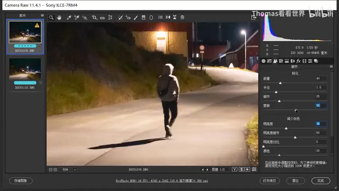Open the Detail panel flyout menu
339x191 pixels.
331,66
